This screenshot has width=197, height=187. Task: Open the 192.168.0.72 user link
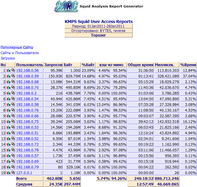click(27, 145)
